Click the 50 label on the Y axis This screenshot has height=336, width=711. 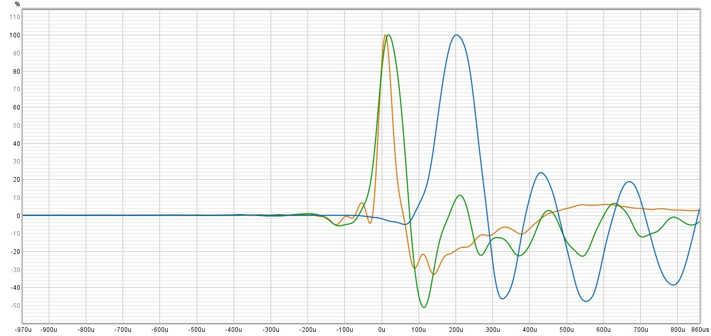point(16,125)
